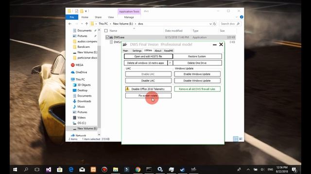Screen dimensions: 311x174
Task: Select MEGA in the navigation pane
Action: [79, 65]
